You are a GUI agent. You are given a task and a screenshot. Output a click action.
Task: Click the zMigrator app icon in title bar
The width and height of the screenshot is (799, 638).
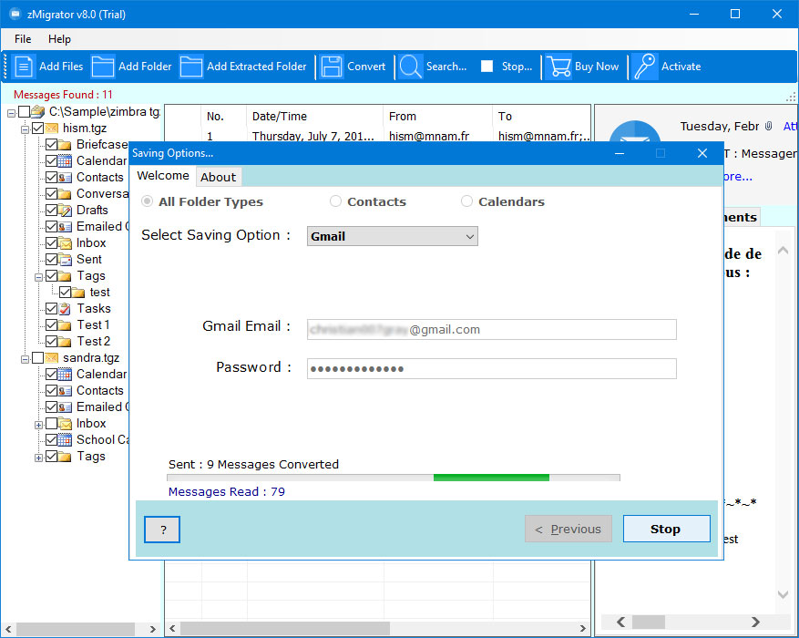pos(15,14)
